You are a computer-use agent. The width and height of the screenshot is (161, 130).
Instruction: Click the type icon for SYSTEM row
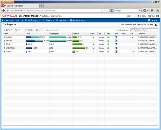pos(116,41)
